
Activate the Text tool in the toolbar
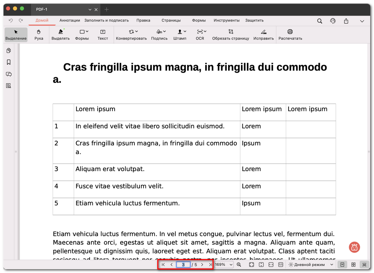[103, 34]
